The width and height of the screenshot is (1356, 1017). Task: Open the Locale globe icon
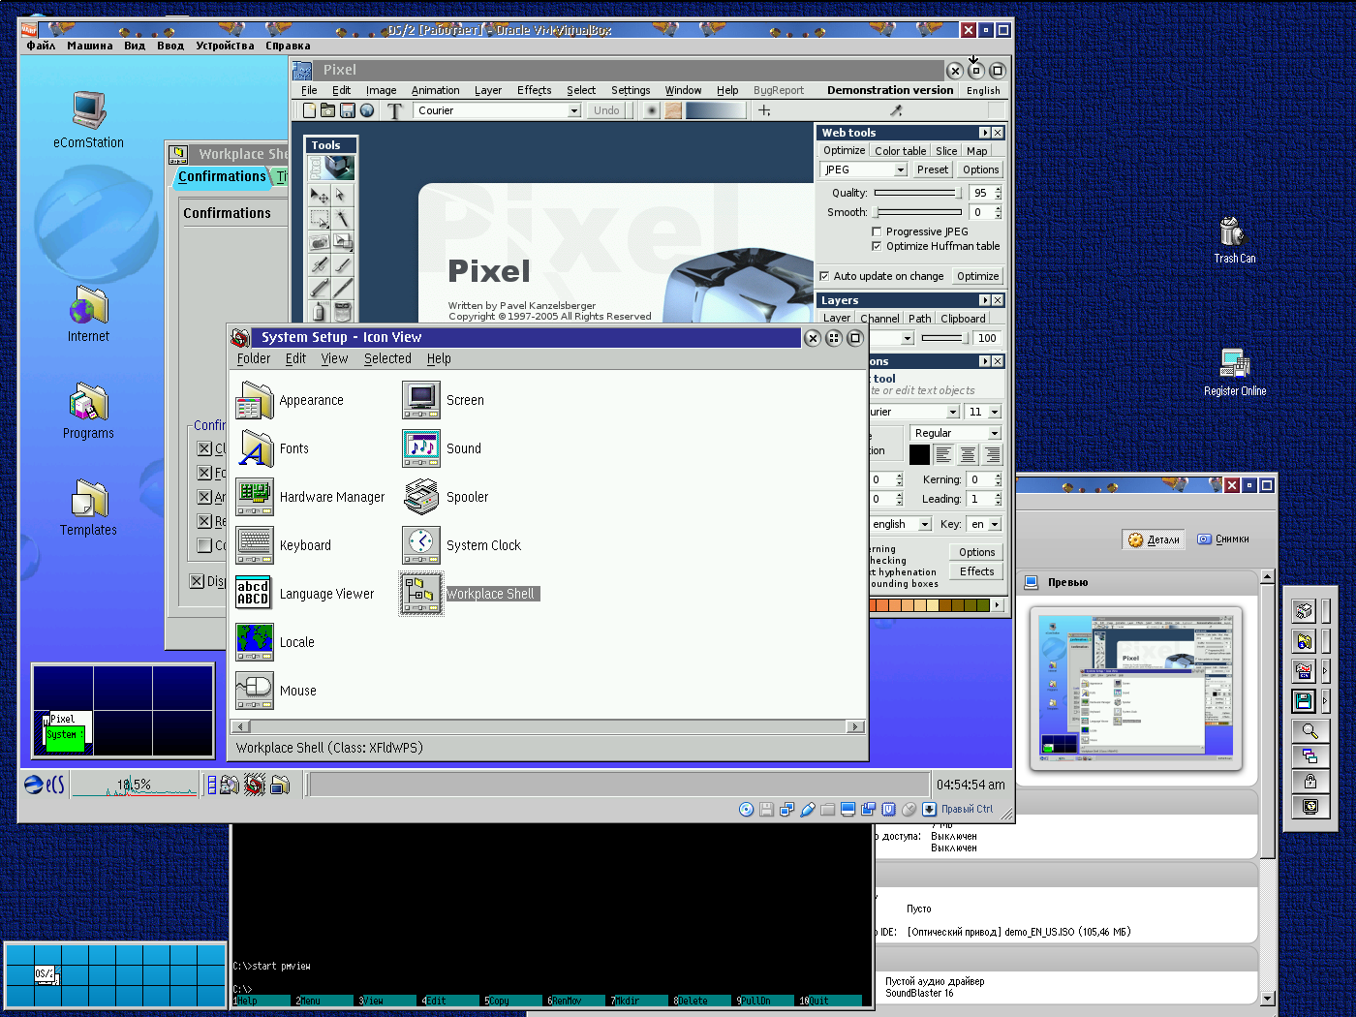click(255, 642)
